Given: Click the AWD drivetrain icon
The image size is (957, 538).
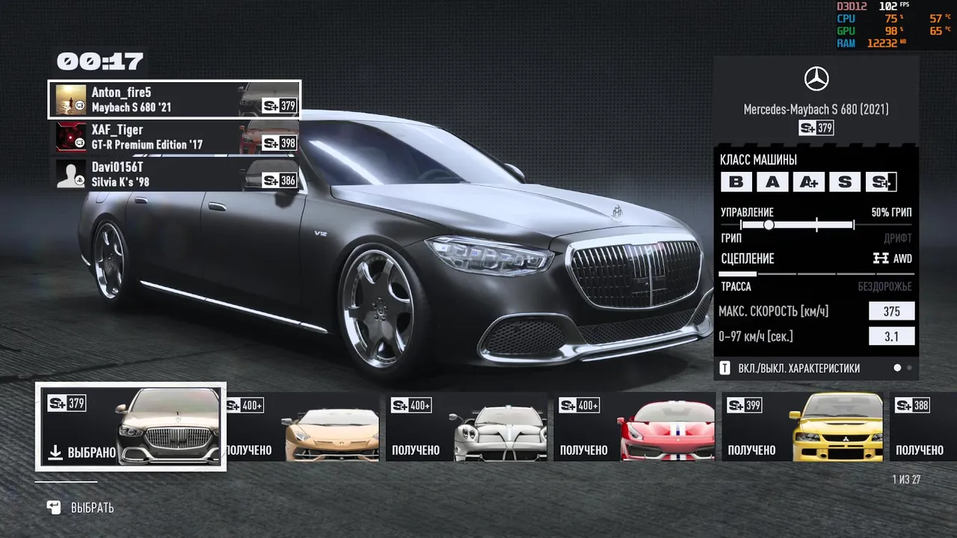Looking at the screenshot, I should (881, 259).
